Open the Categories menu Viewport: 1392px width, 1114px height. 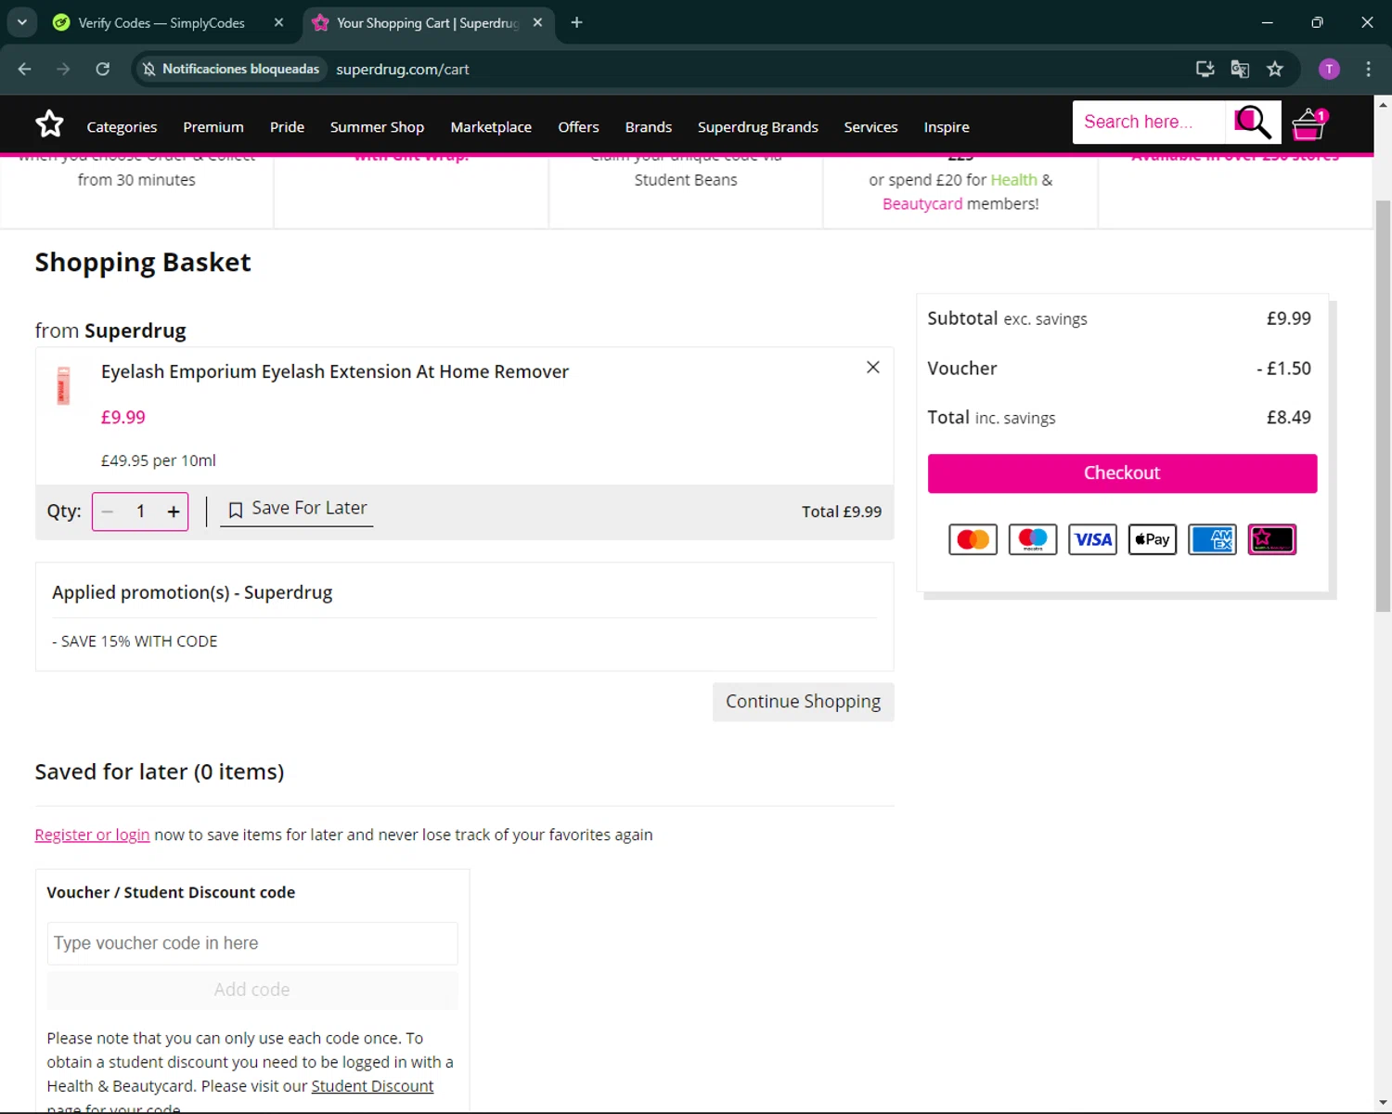(122, 127)
